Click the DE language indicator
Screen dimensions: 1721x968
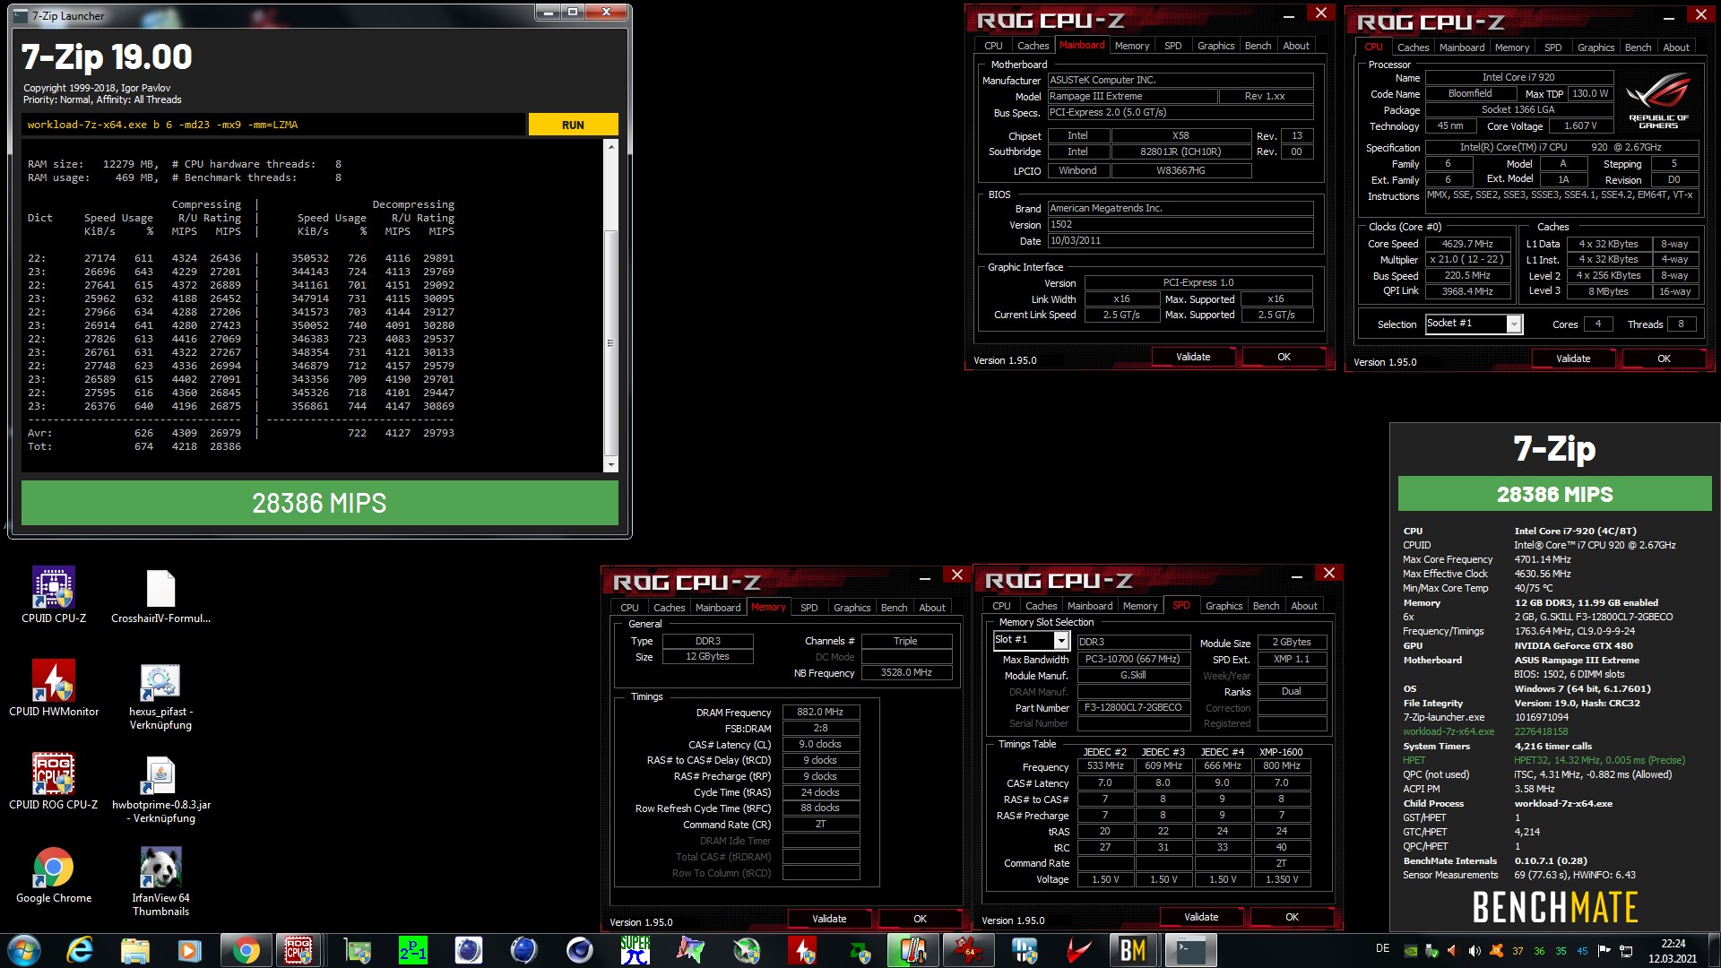click(x=1382, y=948)
